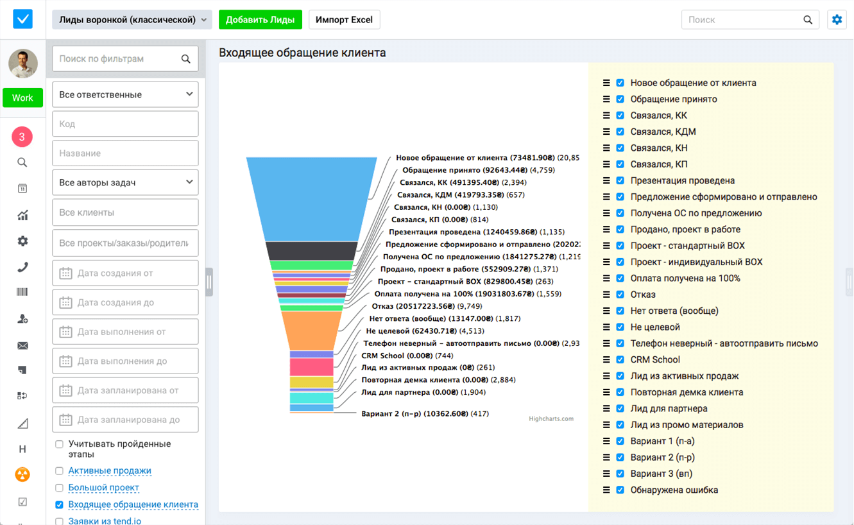Image resolution: width=854 pixels, height=525 pixels.
Task: Open the calendar icon in sidebar
Action: click(x=22, y=189)
